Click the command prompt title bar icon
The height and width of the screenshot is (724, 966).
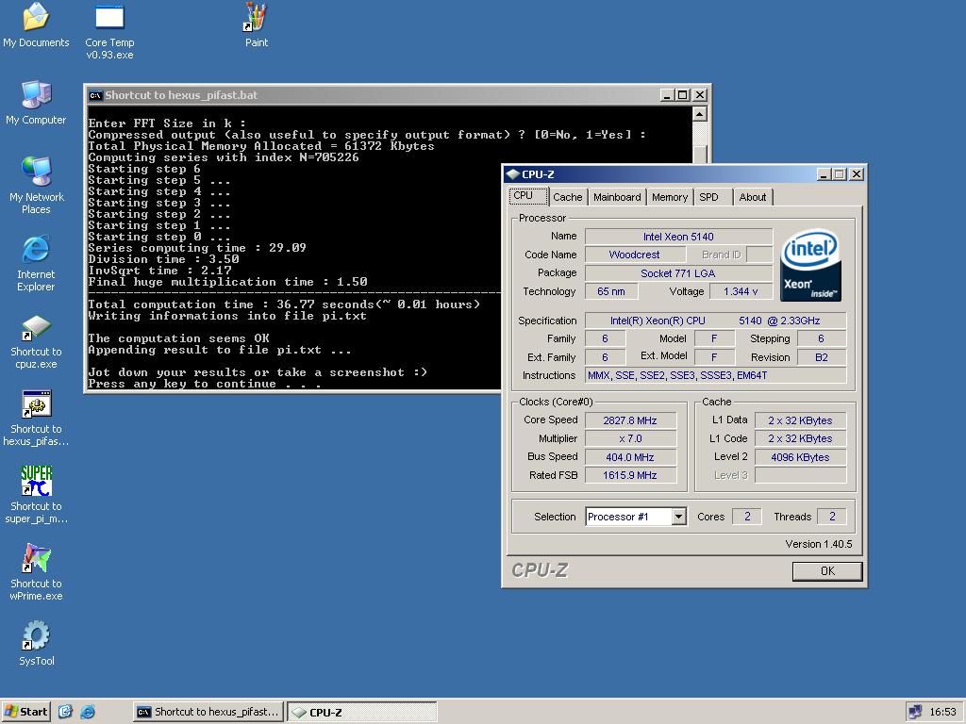tap(95, 95)
